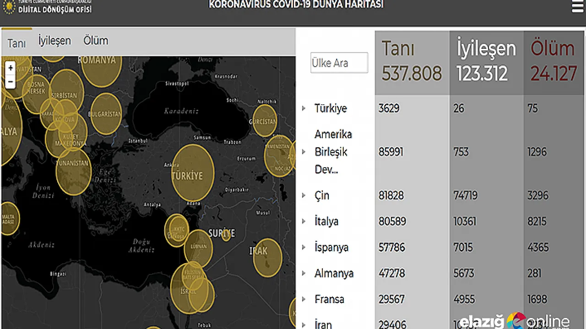Screen dimensions: 586x329
Task: Click the Türkiye bubble on map
Action: tap(193, 173)
